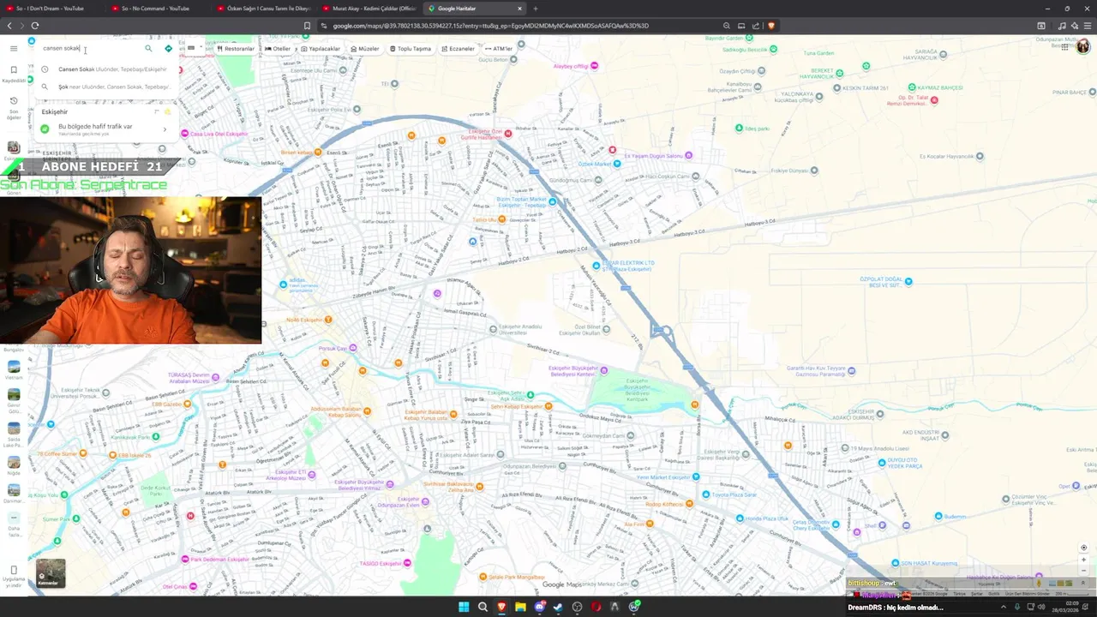
Task: Open the Google Maps hamburger menu
Action: tap(13, 48)
